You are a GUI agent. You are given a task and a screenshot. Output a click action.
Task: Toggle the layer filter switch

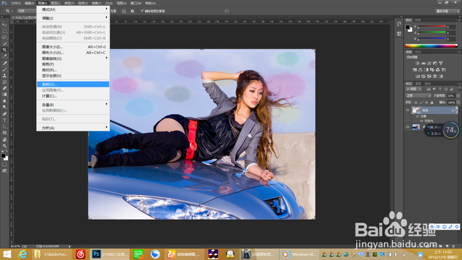(459, 89)
